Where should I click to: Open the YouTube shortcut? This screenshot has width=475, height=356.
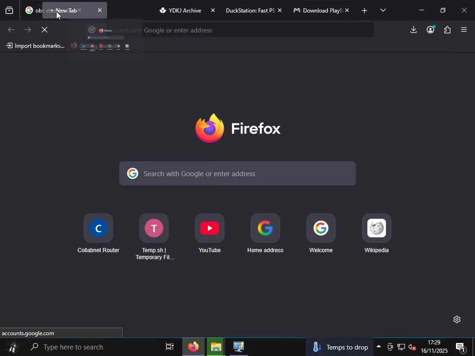210,234
